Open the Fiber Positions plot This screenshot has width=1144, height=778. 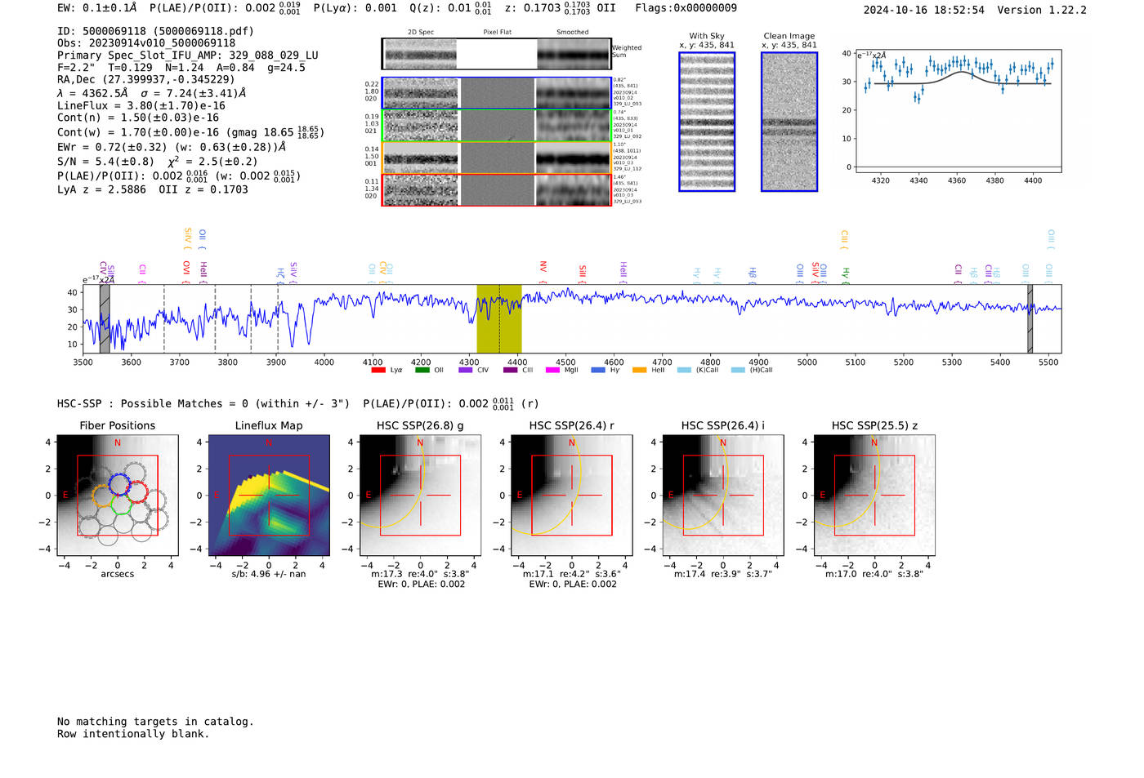click(118, 495)
